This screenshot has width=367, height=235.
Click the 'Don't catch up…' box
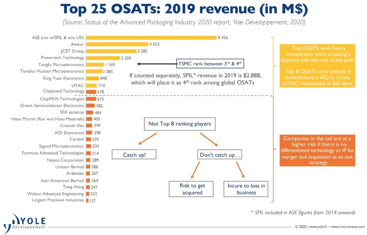point(219,155)
